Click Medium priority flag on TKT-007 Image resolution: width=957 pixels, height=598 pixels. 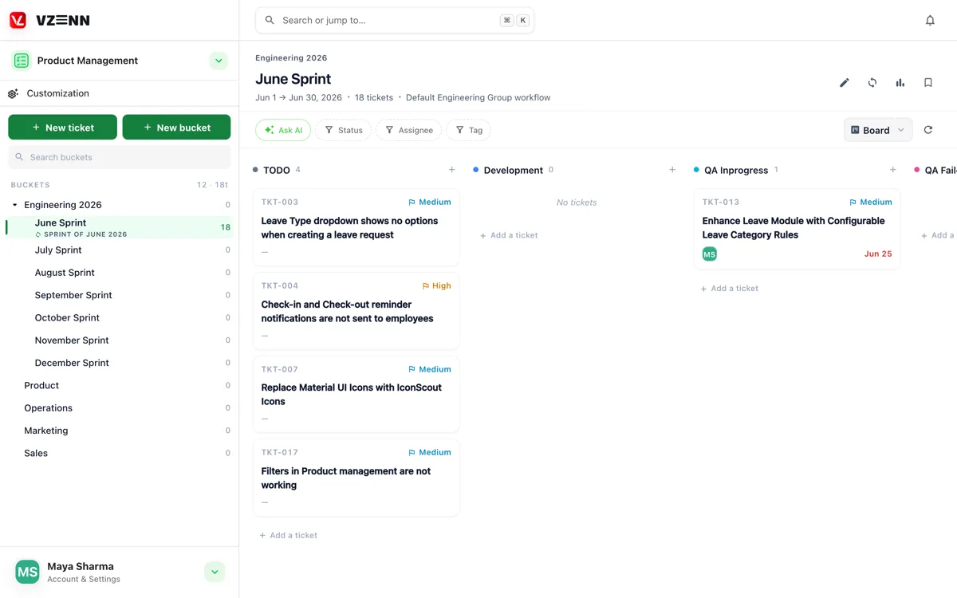pos(430,369)
